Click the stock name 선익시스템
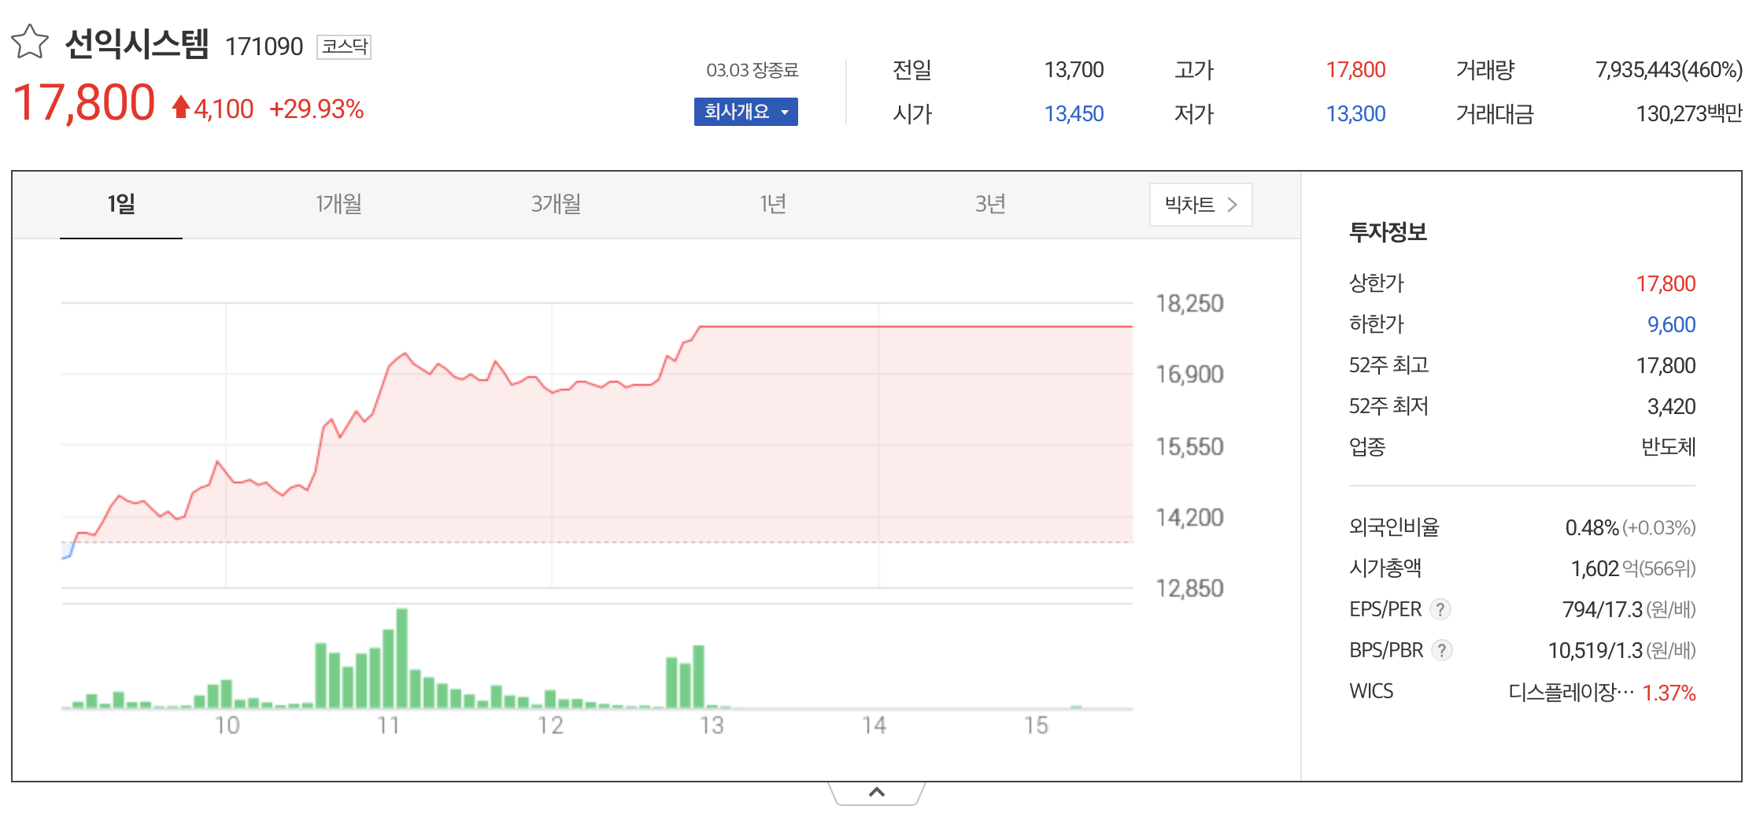The width and height of the screenshot is (1760, 817). 137,43
